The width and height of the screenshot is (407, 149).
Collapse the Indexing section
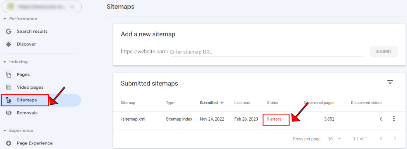pos(5,62)
